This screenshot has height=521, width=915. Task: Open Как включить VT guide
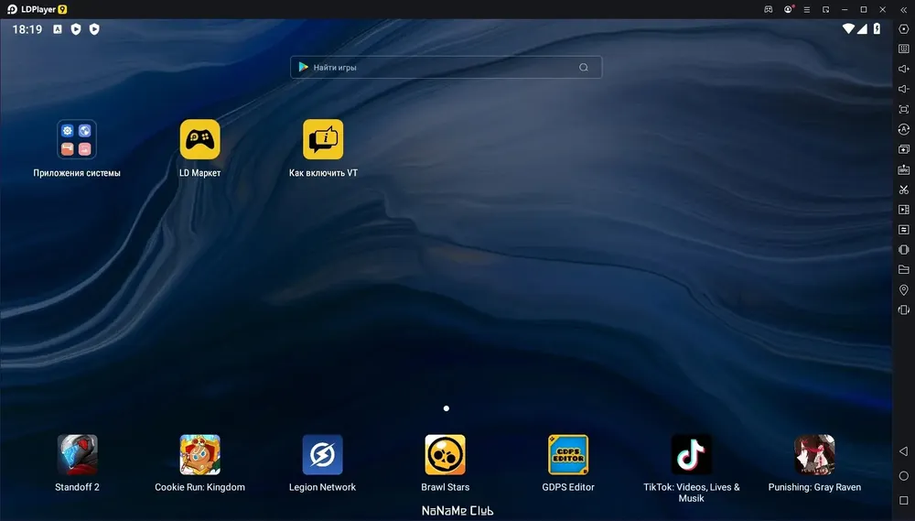[323, 139]
